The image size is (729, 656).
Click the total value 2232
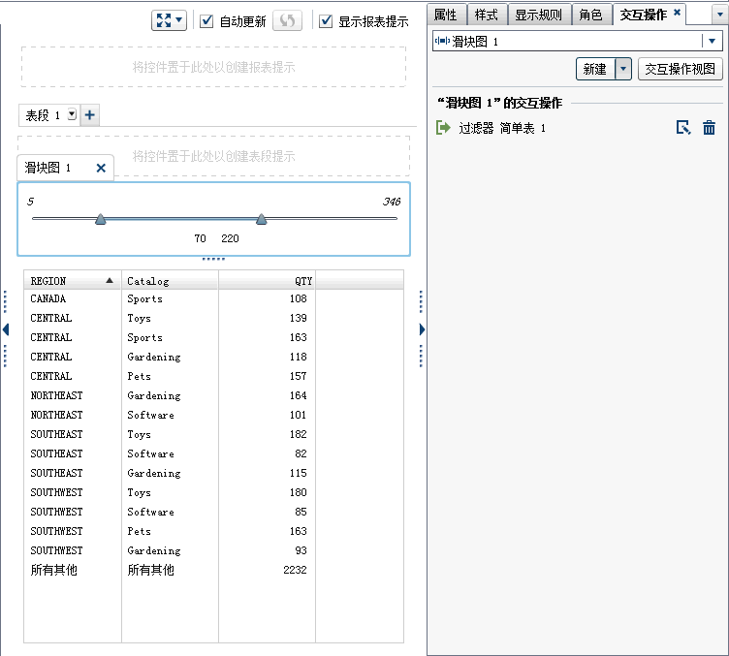click(x=296, y=570)
